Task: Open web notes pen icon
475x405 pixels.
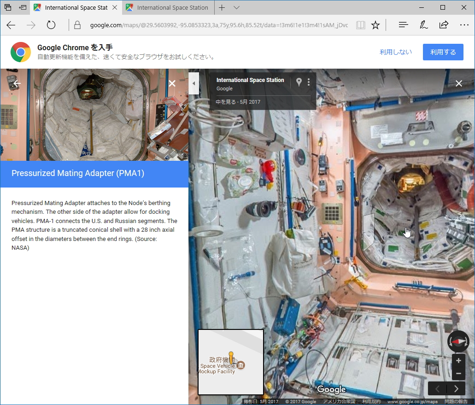Action: pos(423,25)
